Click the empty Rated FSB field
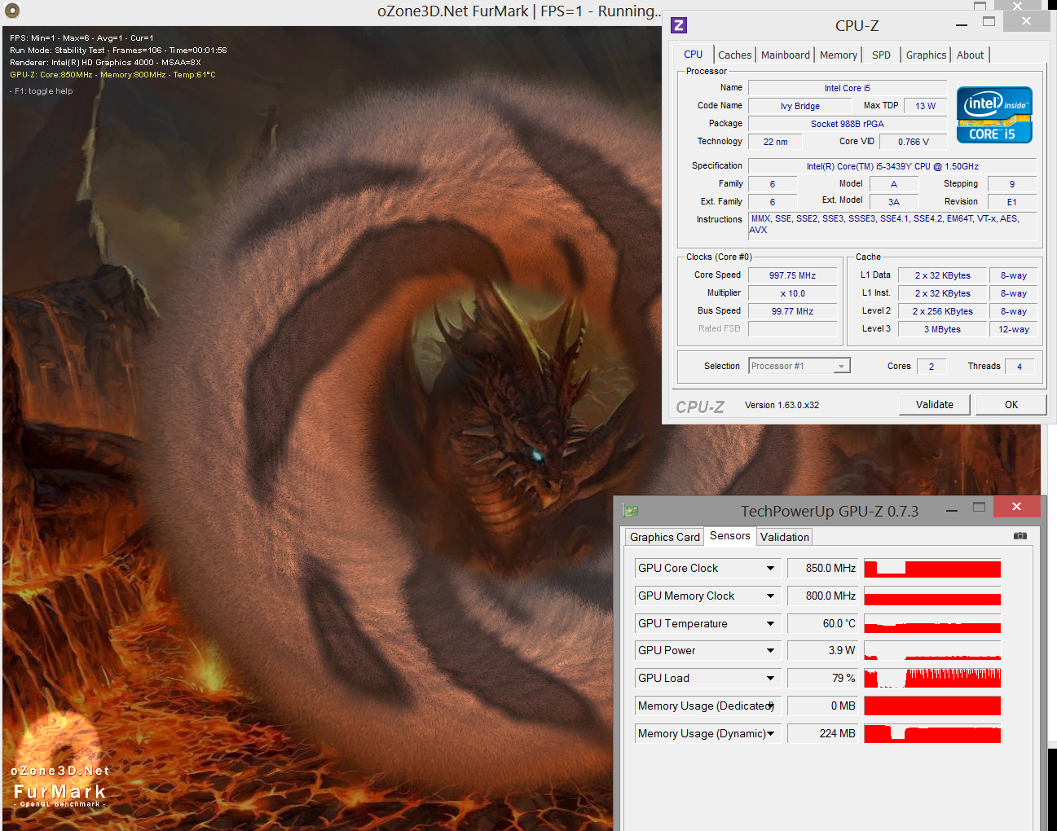 (x=792, y=329)
